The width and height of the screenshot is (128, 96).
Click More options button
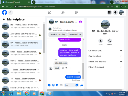coord(75,34)
